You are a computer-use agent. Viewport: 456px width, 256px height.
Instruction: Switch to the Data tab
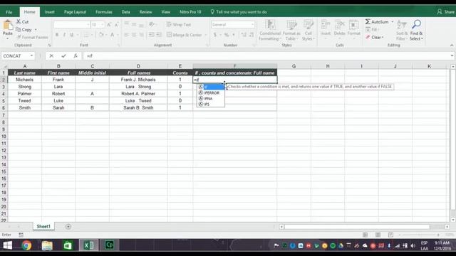[125, 12]
